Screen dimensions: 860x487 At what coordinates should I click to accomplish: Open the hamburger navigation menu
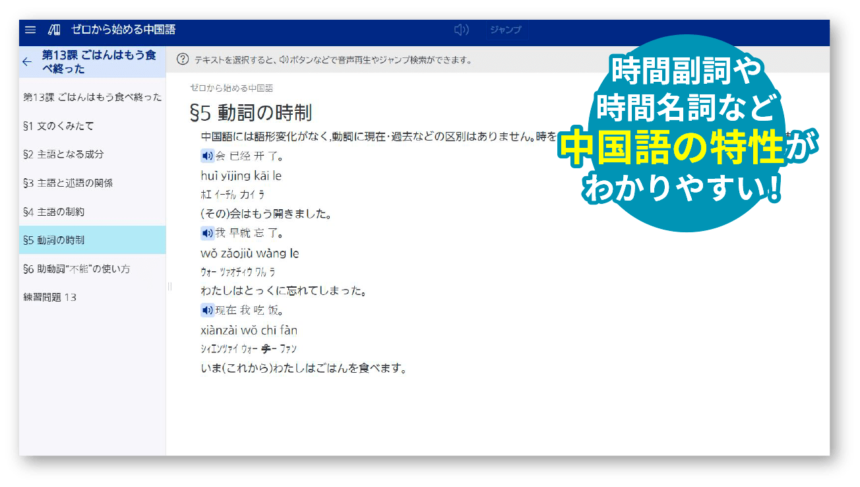point(30,29)
